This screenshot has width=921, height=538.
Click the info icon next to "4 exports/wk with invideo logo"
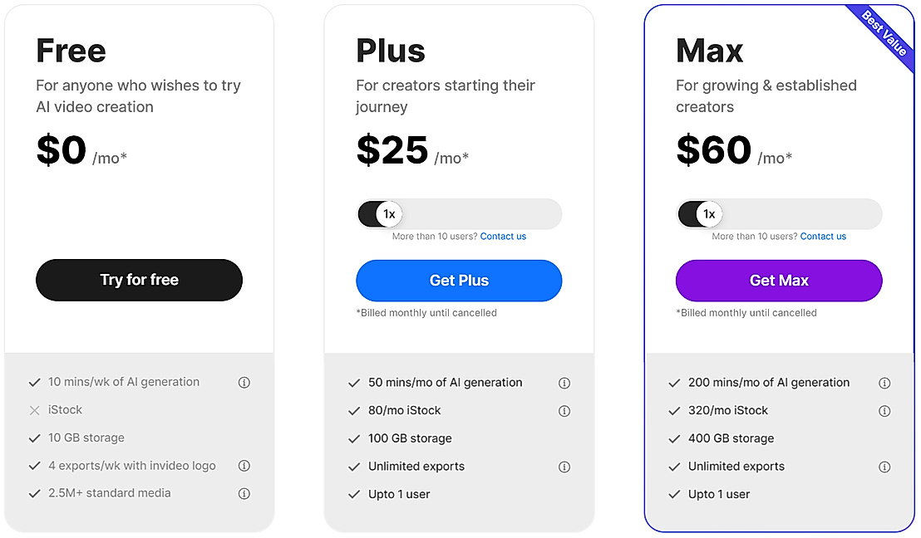click(244, 466)
